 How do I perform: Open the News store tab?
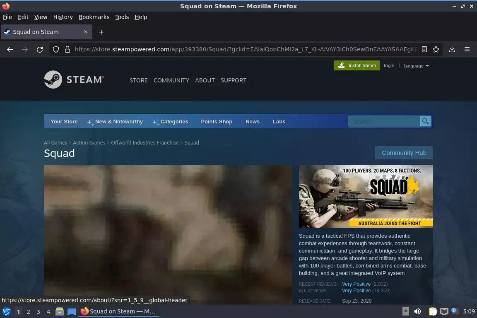(x=253, y=121)
